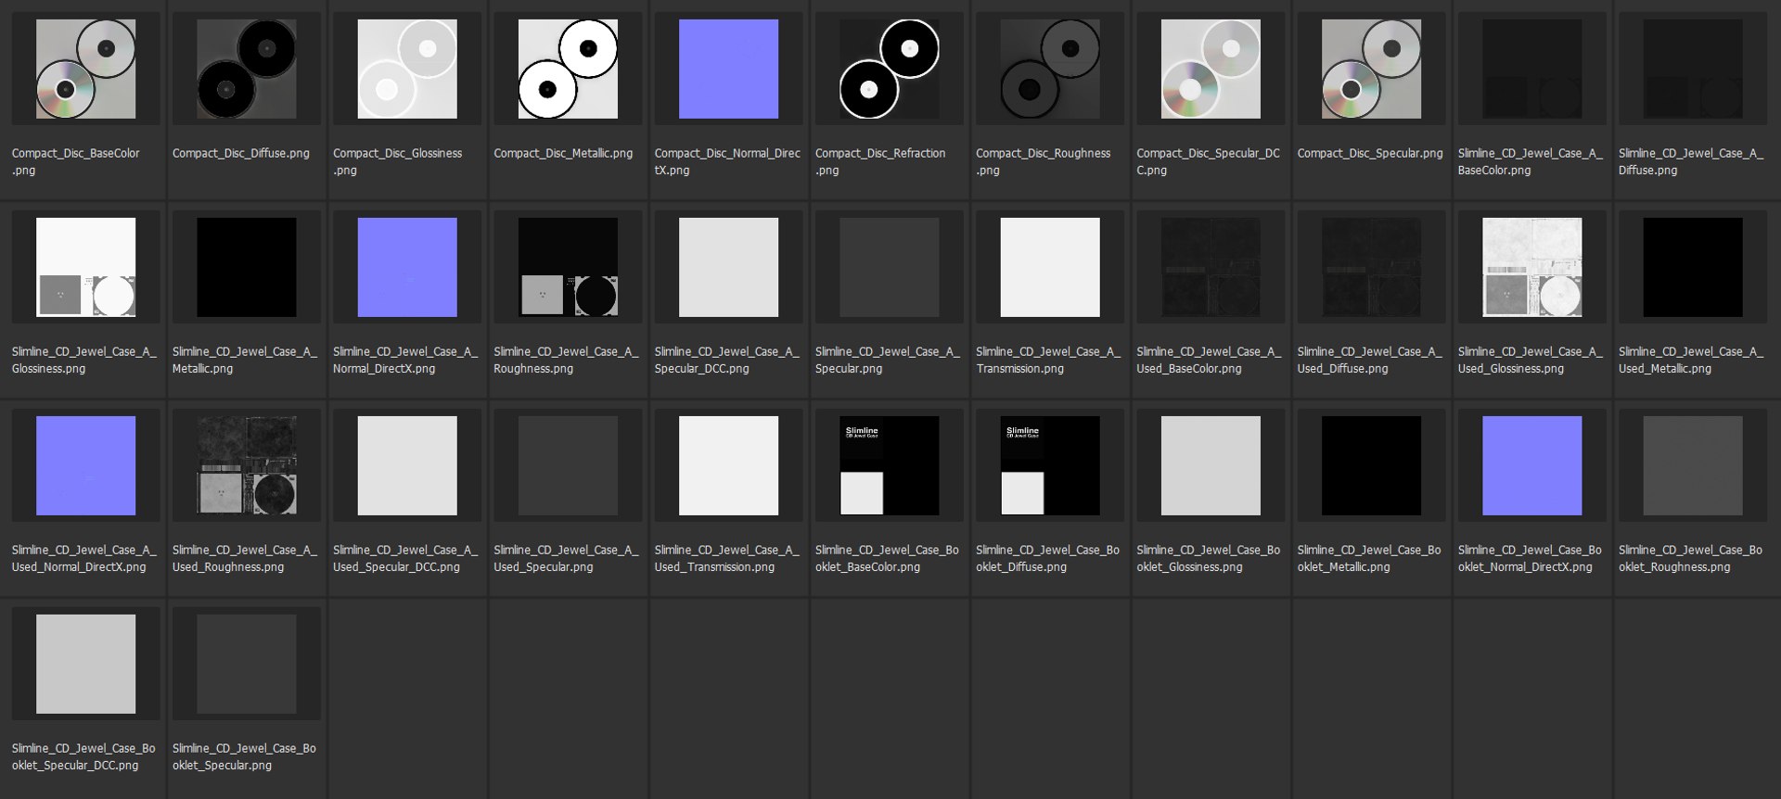This screenshot has height=799, width=1781.
Task: Choose Slimline_CD_Jewel_Case_A_Used_Specular.png thumbnail
Action: (568, 465)
